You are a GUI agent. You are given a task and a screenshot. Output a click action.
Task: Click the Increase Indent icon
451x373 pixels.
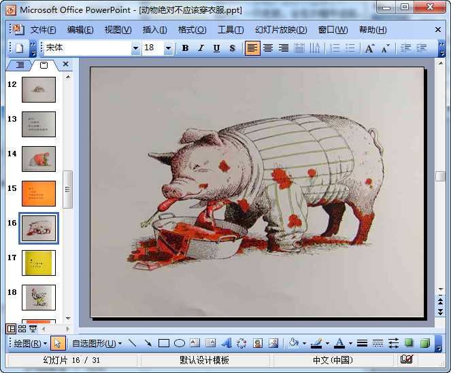pyautogui.click(x=421, y=48)
